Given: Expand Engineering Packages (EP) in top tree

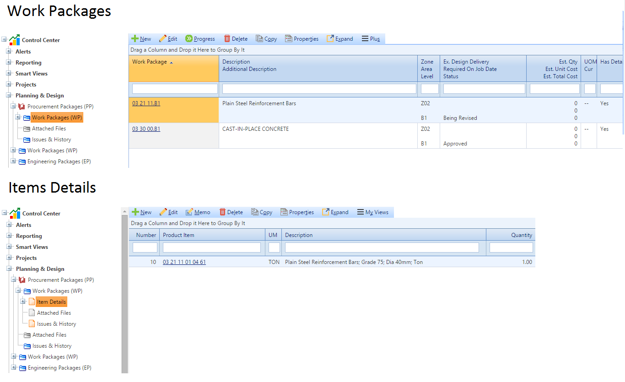Looking at the screenshot, I should point(13,161).
